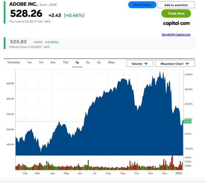This screenshot has height=183, width=205.
Task: Click the 450.00 price axis label
Action: tap(10, 144)
